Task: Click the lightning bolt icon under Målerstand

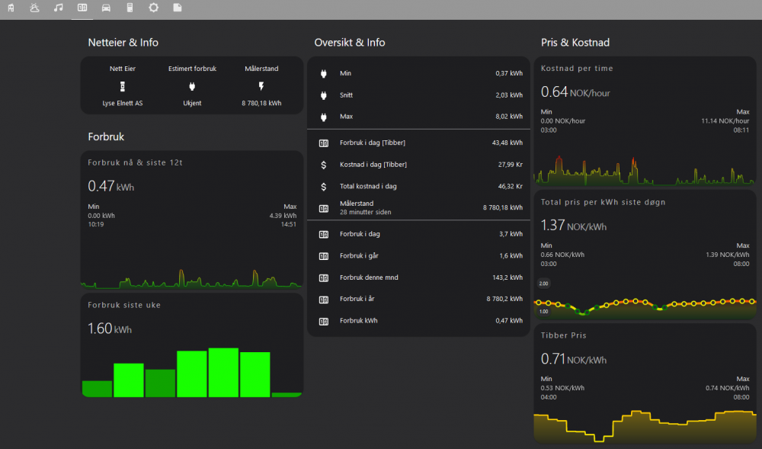Action: tap(261, 86)
